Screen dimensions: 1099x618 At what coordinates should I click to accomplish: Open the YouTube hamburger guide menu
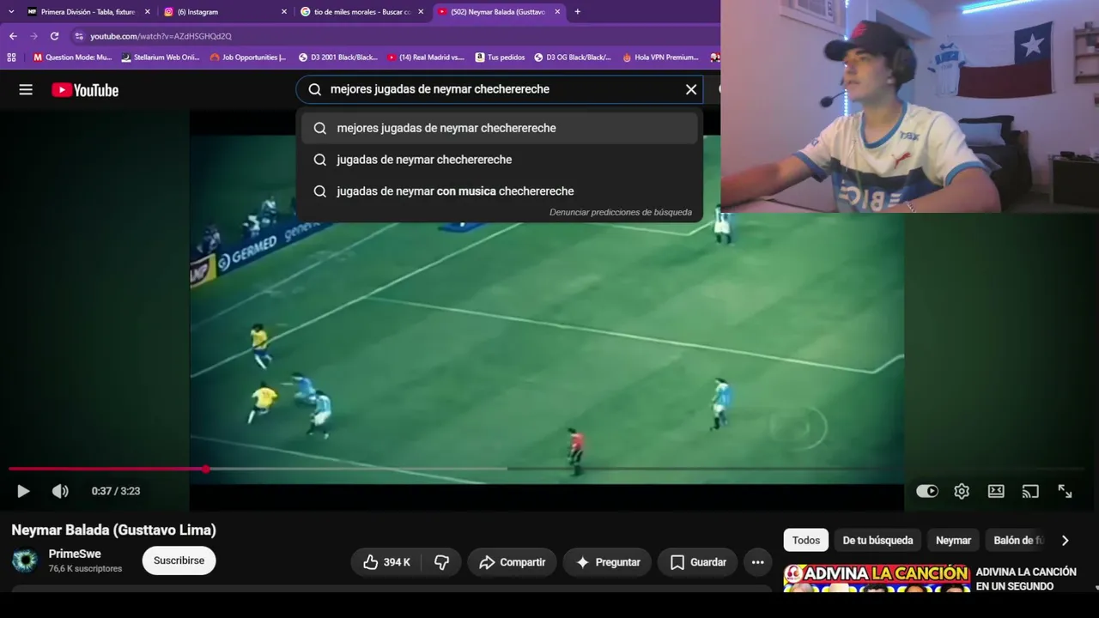(26, 90)
